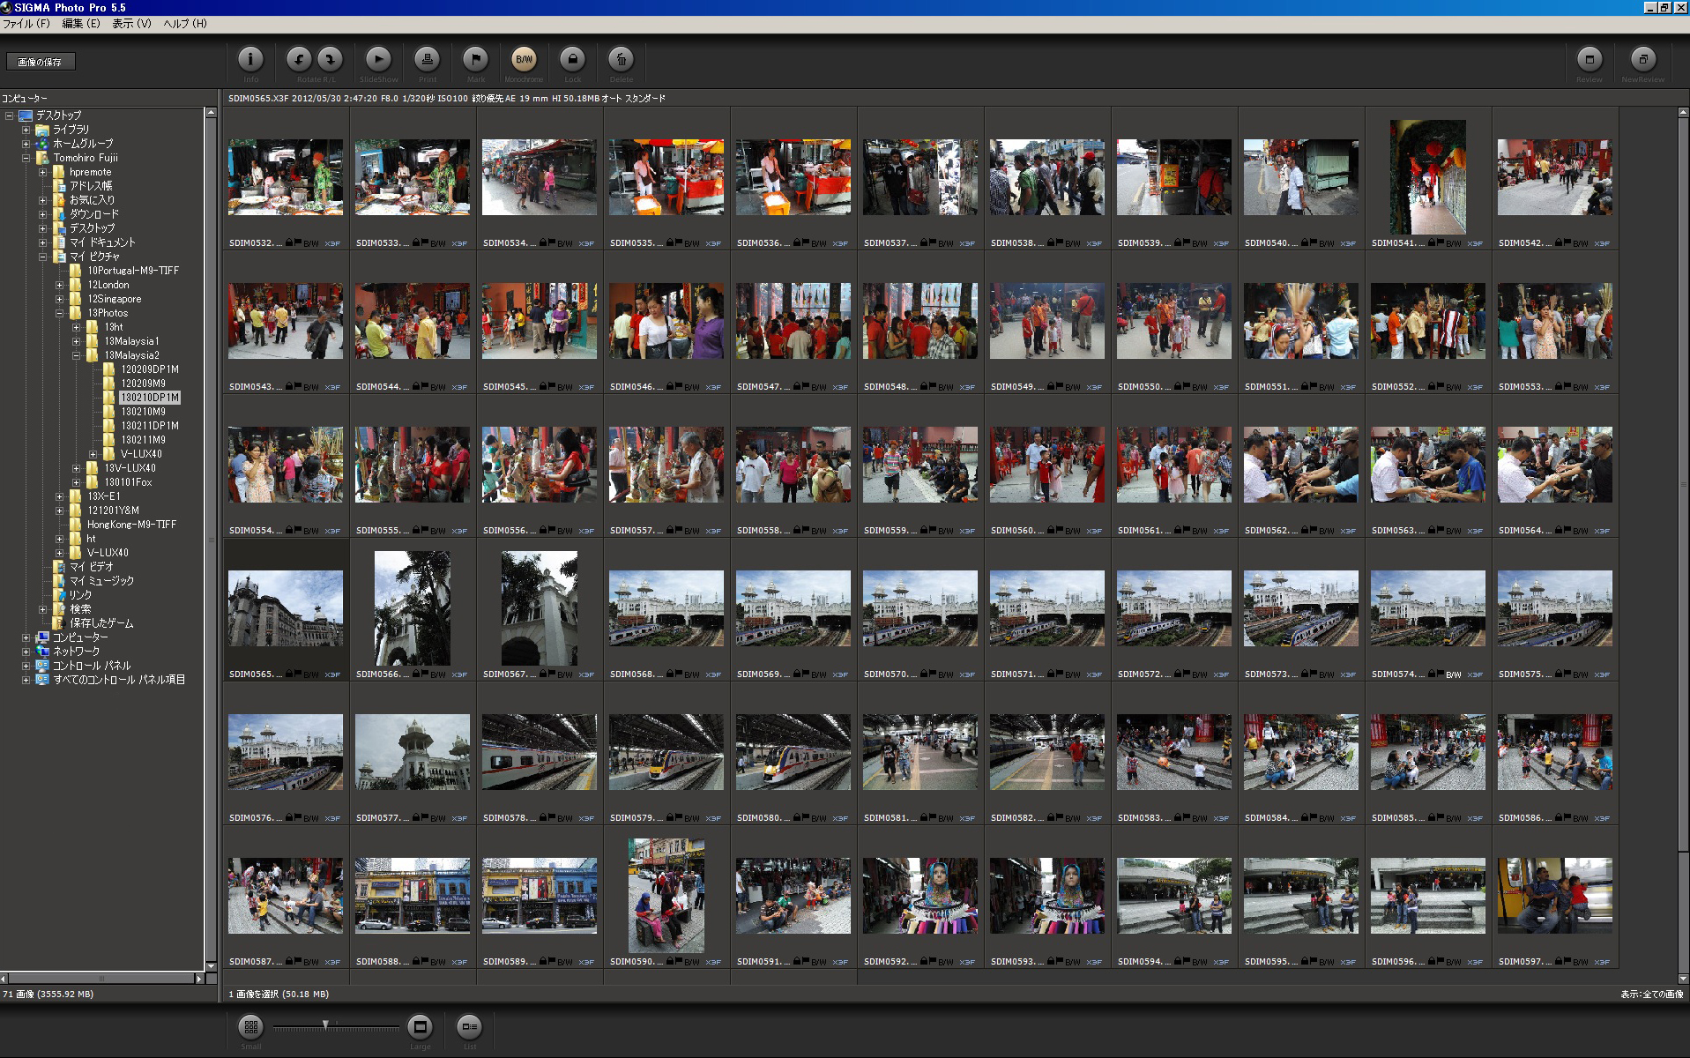
Task: Click the thumbnail size slider track
Action: pyautogui.click(x=361, y=1027)
